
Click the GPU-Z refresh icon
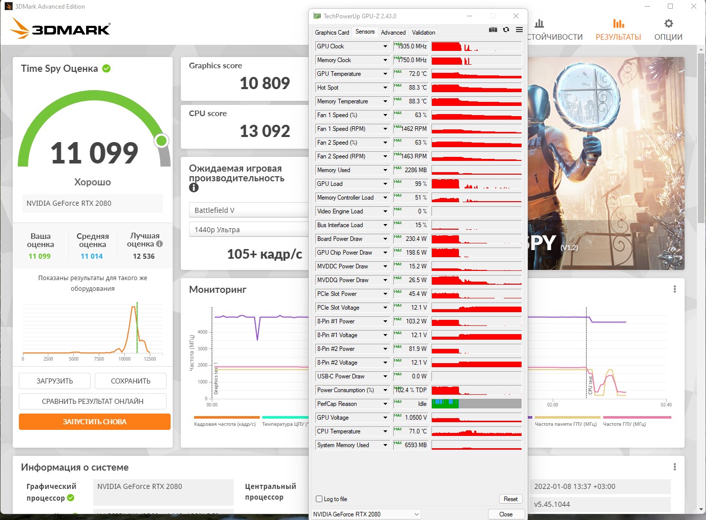(506, 30)
